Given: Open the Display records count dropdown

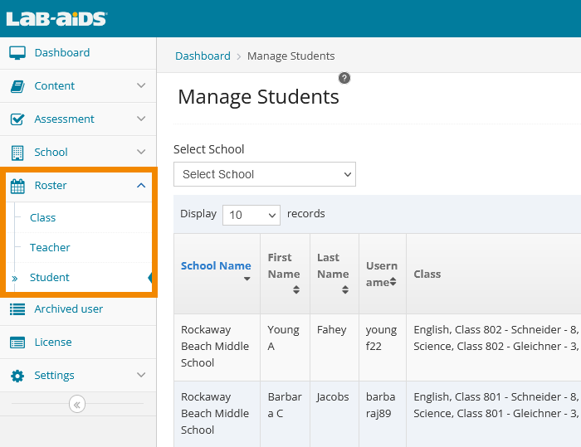Looking at the screenshot, I should (251, 215).
